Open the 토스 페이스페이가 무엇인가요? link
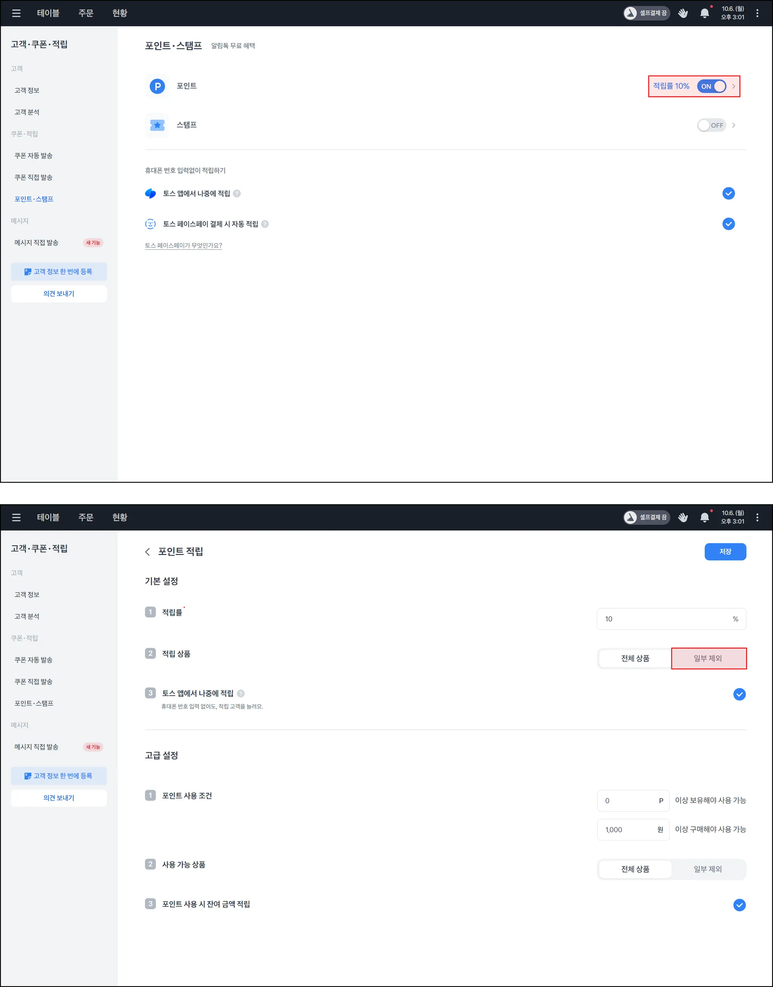This screenshot has width=773, height=987. 183,245
